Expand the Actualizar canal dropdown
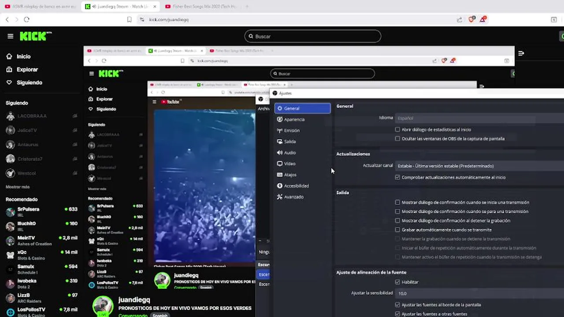 (x=479, y=166)
